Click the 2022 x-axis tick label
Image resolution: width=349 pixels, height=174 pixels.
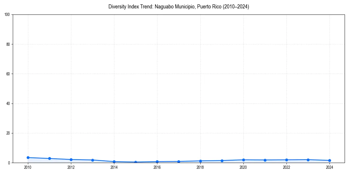286,167
